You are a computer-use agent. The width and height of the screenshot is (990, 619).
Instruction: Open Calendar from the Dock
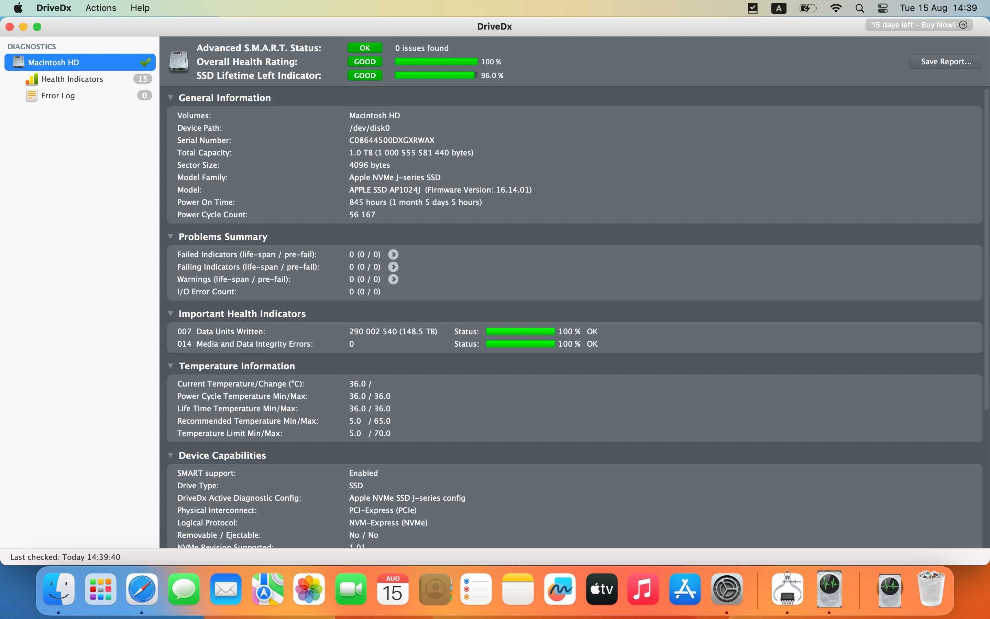pos(392,589)
